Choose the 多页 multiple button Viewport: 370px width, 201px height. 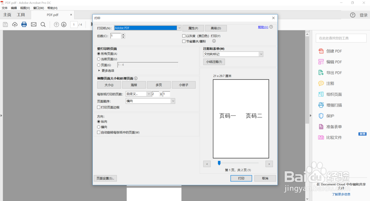pyautogui.click(x=159, y=85)
